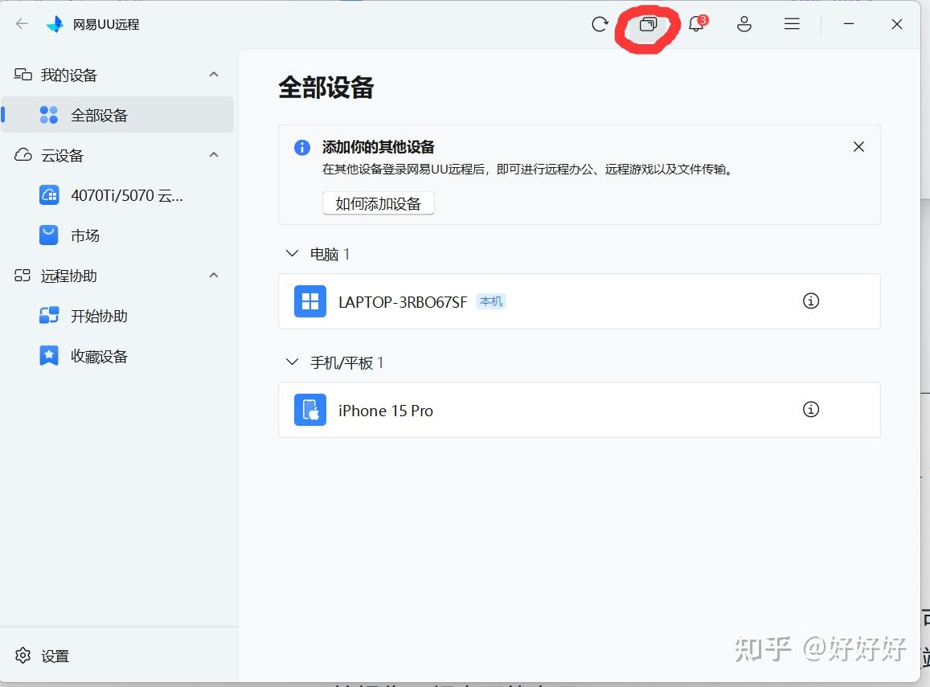Show details info for iPhone 15 Pro
This screenshot has height=687, width=930.
[x=810, y=410]
